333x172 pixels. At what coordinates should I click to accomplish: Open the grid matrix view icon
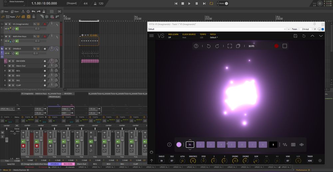click(x=293, y=145)
